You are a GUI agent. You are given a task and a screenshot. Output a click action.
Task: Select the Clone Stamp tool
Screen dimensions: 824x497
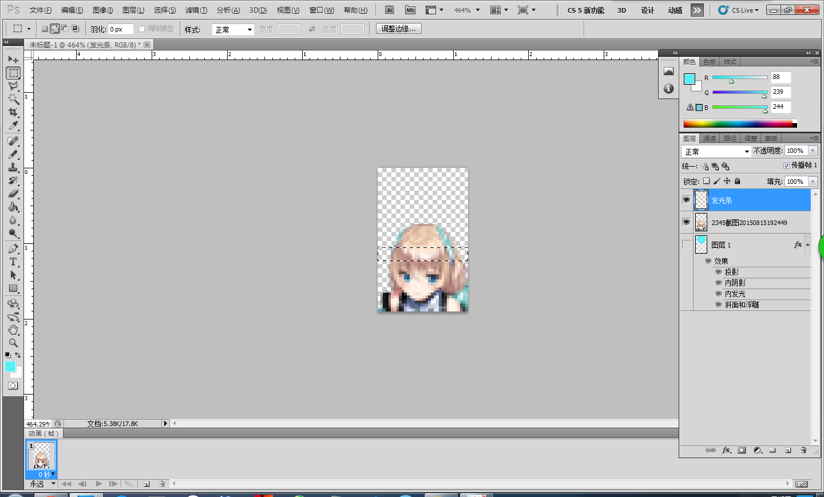pos(13,167)
